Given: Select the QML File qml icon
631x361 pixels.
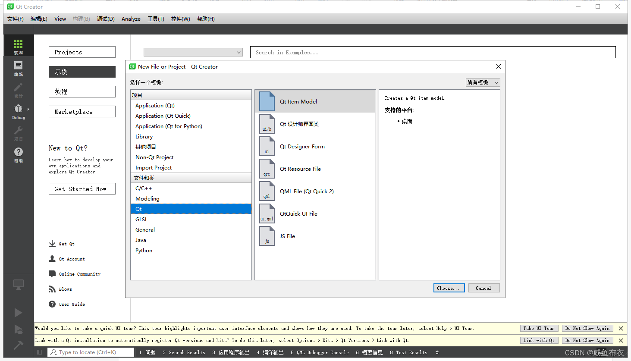Looking at the screenshot, I should (267, 191).
